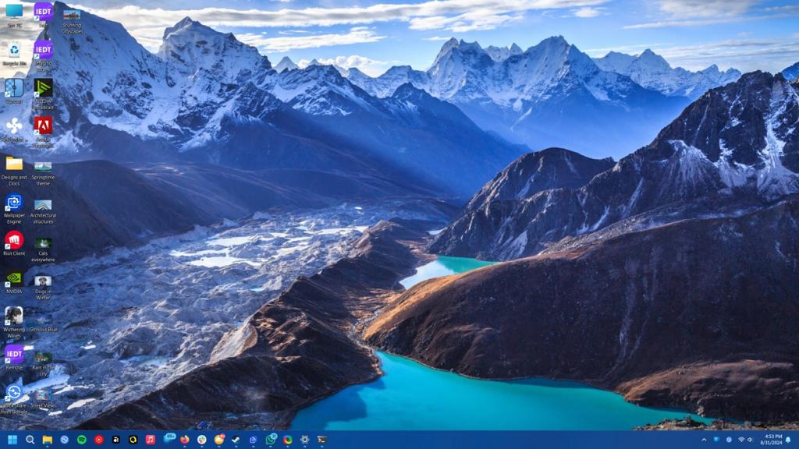This screenshot has width=799, height=449.
Task: Open the Wallpaper Engine desktop icon
Action: (12, 207)
